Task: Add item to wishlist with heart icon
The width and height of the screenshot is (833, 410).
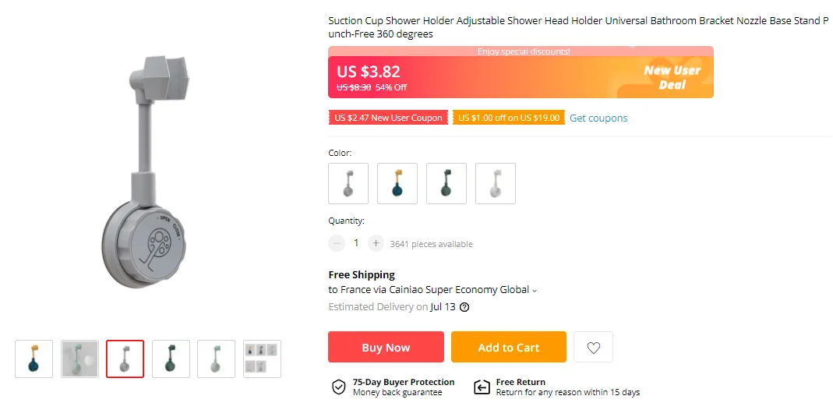Action: [x=593, y=348]
